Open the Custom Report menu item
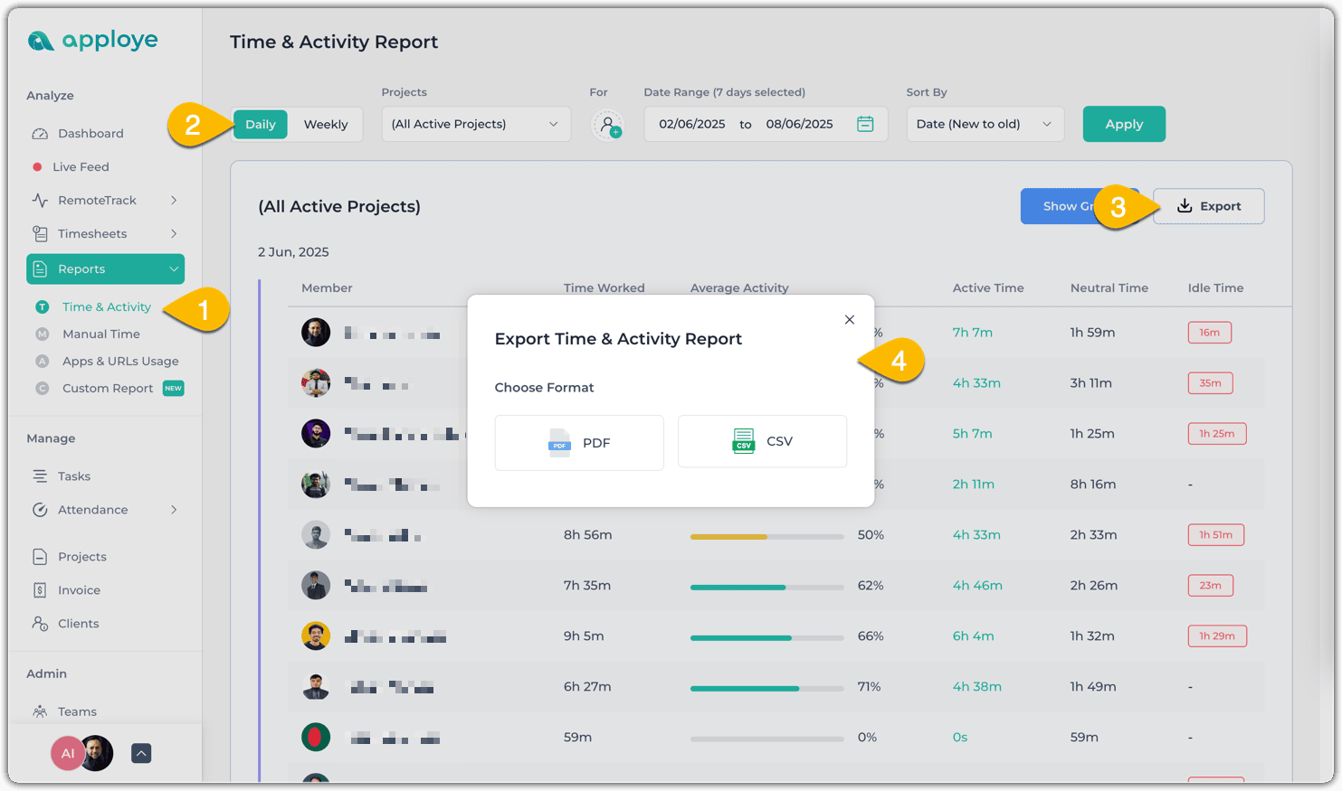1342x791 pixels. pos(108,389)
